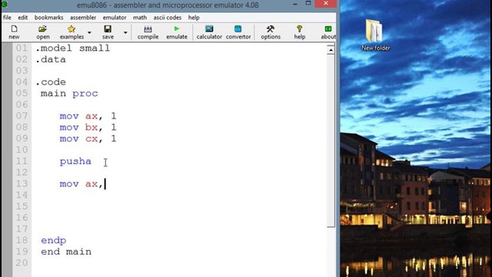Close the emu8086 window
This screenshot has width=492, height=277.
(x=326, y=3)
